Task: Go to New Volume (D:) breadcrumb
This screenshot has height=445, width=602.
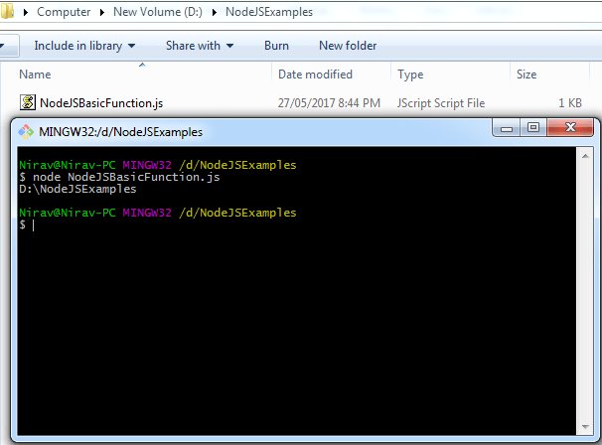Action: click(x=158, y=12)
